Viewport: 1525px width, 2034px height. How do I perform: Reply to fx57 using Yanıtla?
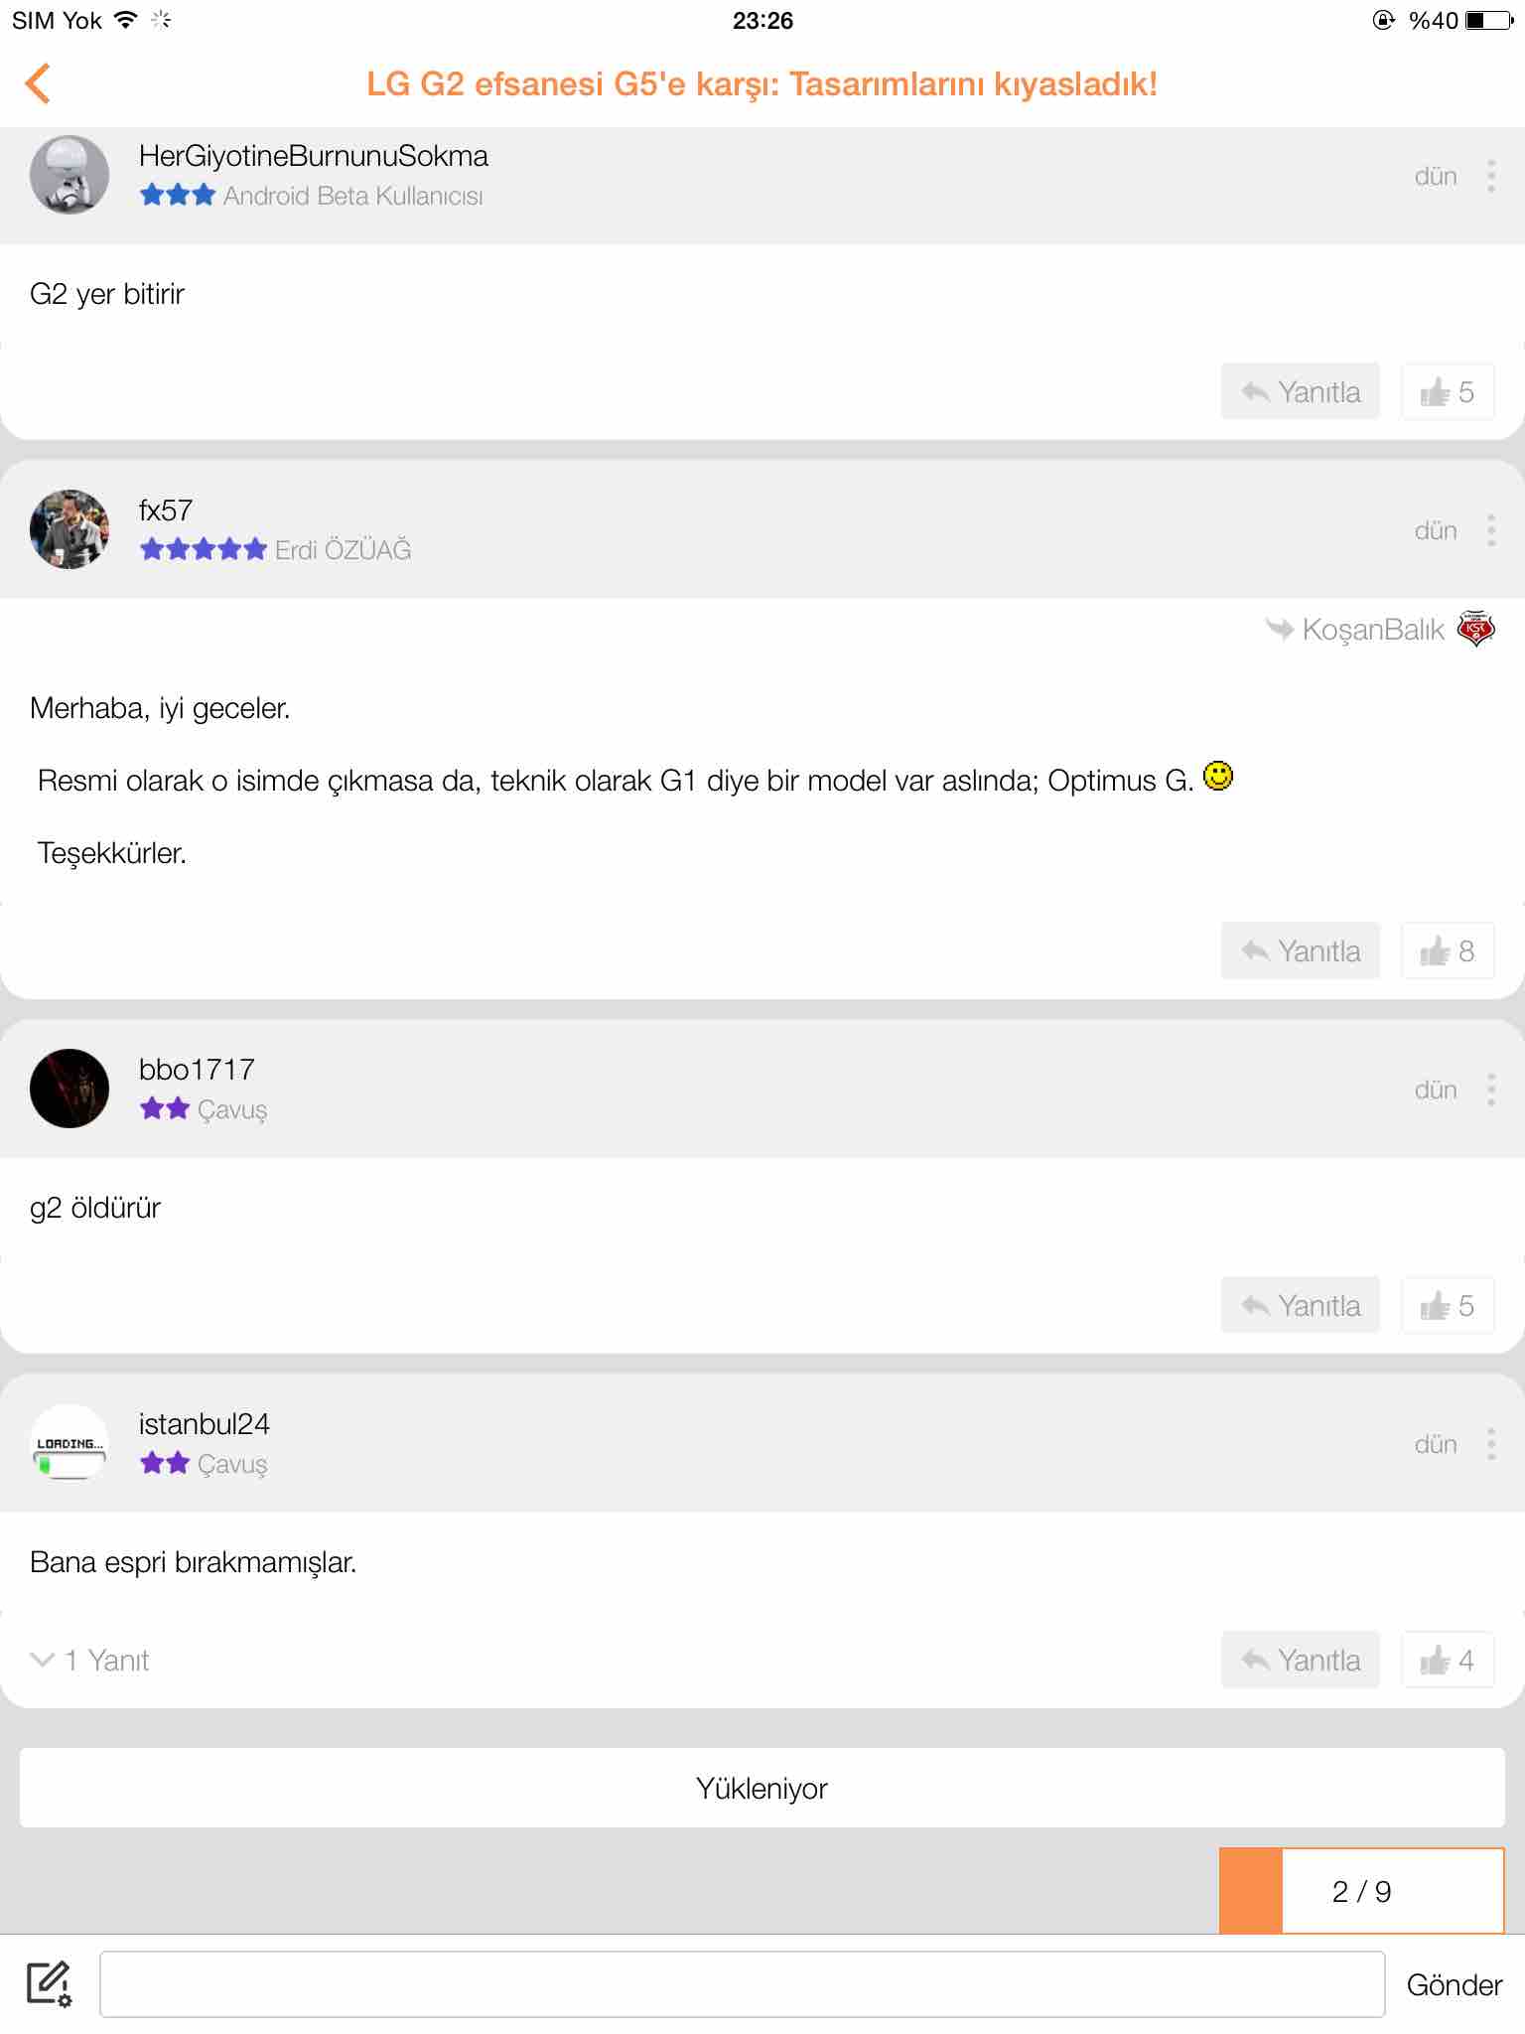tap(1301, 950)
